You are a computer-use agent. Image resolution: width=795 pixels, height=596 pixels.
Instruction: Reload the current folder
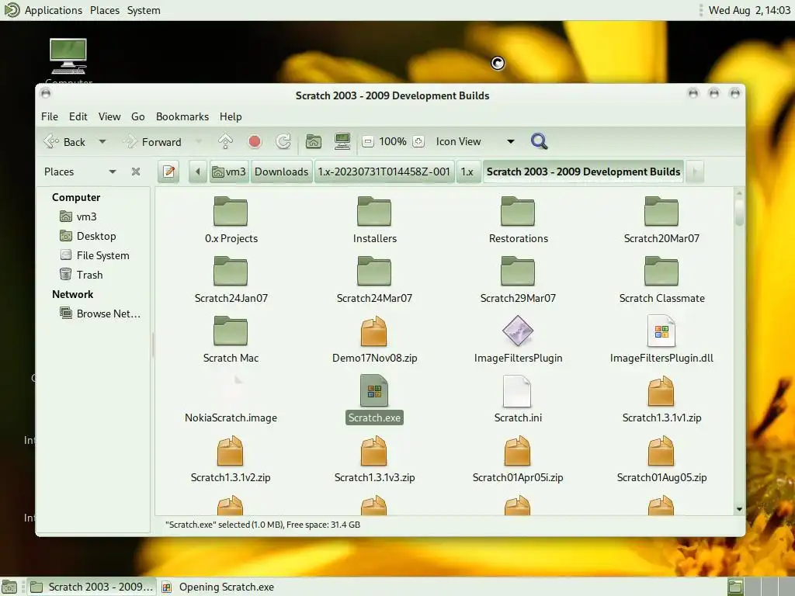point(283,141)
